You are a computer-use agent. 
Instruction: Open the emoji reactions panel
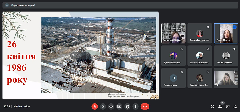click(111, 106)
